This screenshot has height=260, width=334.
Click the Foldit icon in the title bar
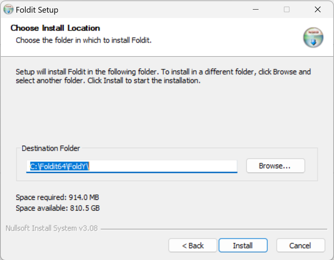click(8, 10)
